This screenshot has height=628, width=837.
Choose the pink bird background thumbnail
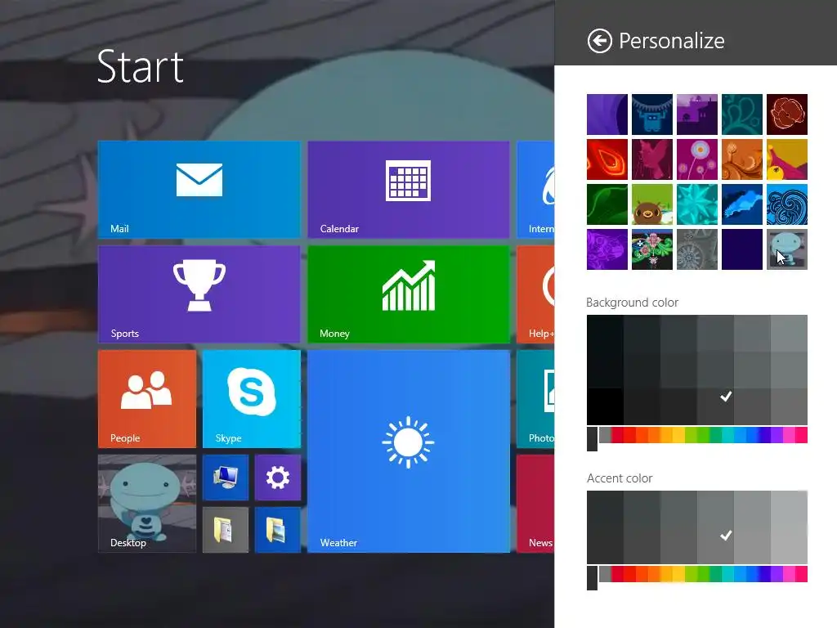[x=651, y=159]
